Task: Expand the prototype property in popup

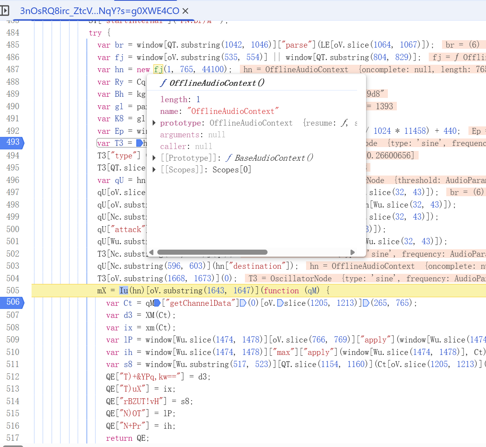Action: pos(154,123)
